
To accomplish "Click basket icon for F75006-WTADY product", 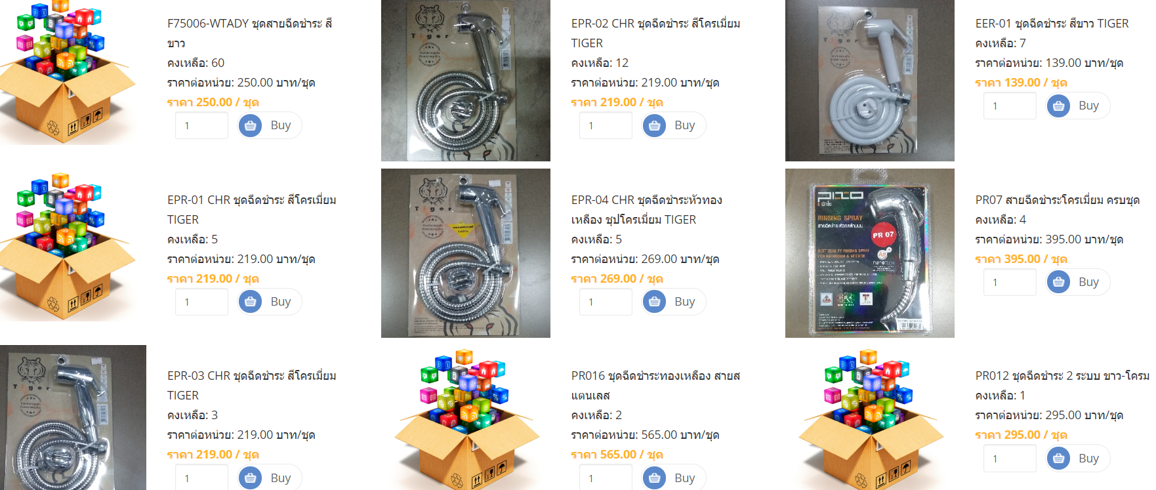I will tap(250, 125).
